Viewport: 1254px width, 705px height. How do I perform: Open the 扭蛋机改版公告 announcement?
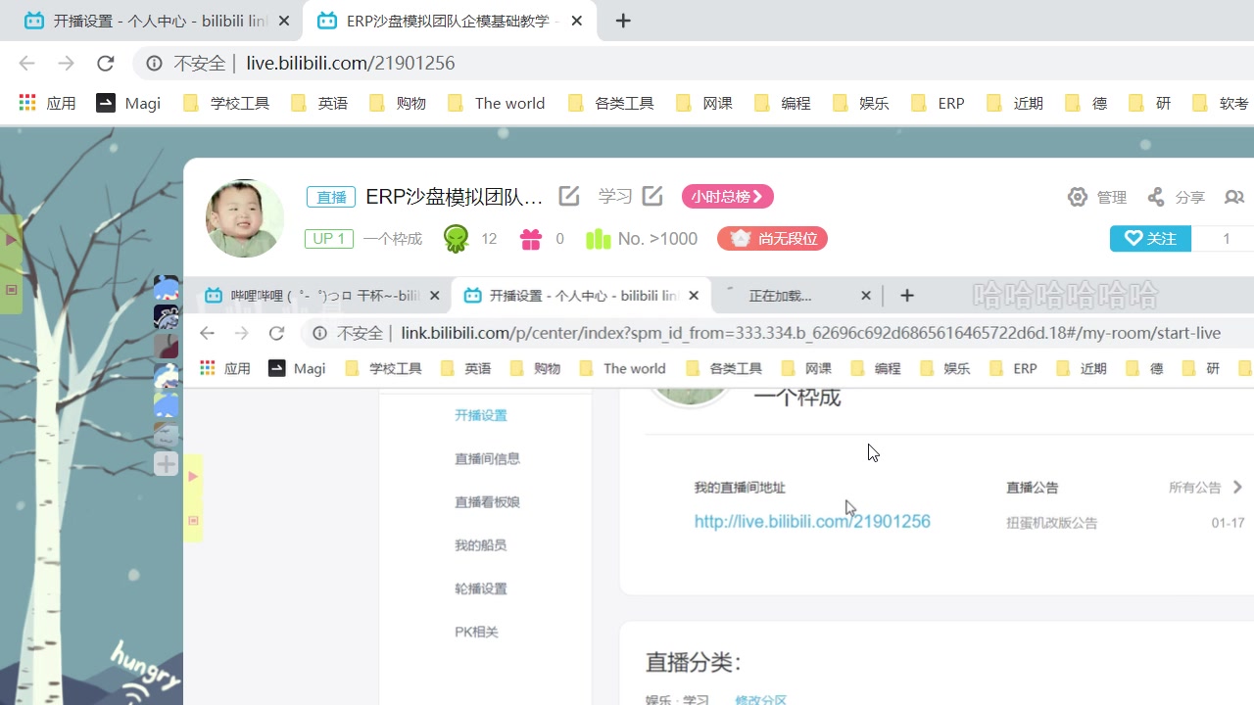[x=1051, y=523]
